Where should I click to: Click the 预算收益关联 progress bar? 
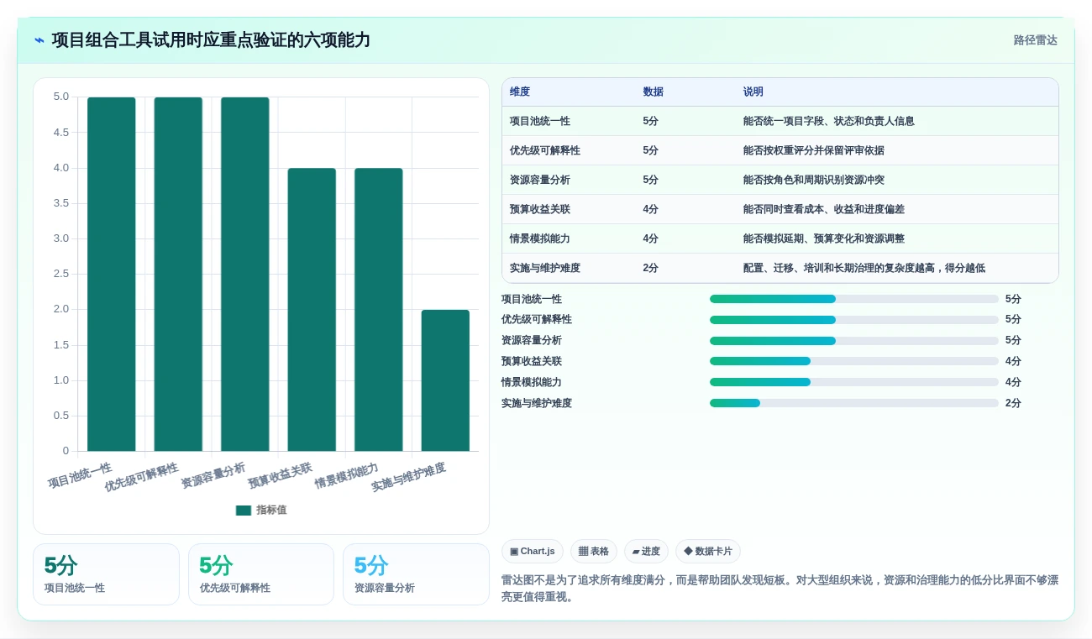tap(854, 361)
